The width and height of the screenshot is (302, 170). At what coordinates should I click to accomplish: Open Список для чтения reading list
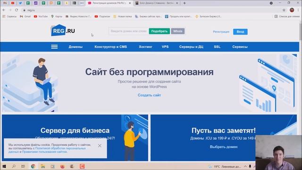[287, 17]
